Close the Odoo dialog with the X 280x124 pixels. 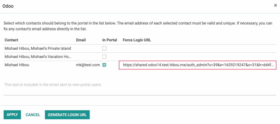click(x=276, y=5)
